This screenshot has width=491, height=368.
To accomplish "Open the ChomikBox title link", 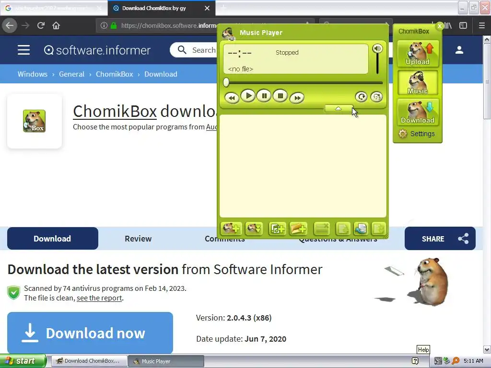I will click(115, 111).
